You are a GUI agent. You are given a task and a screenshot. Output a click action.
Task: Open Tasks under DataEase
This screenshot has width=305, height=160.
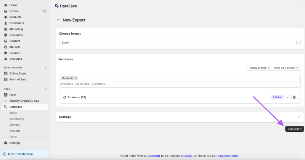pyautogui.click(x=13, y=113)
